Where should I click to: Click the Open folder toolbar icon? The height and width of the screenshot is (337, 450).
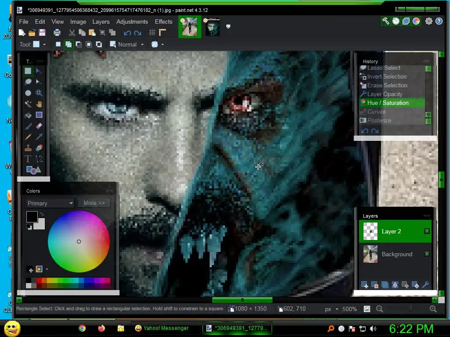pos(32,32)
